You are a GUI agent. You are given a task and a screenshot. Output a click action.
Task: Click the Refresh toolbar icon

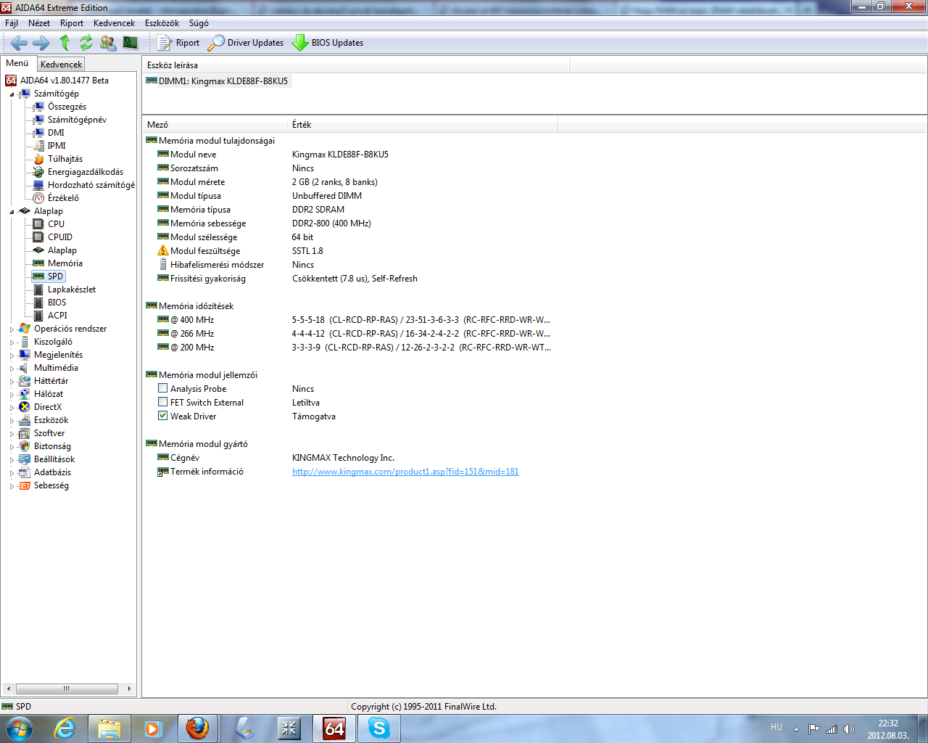(86, 43)
